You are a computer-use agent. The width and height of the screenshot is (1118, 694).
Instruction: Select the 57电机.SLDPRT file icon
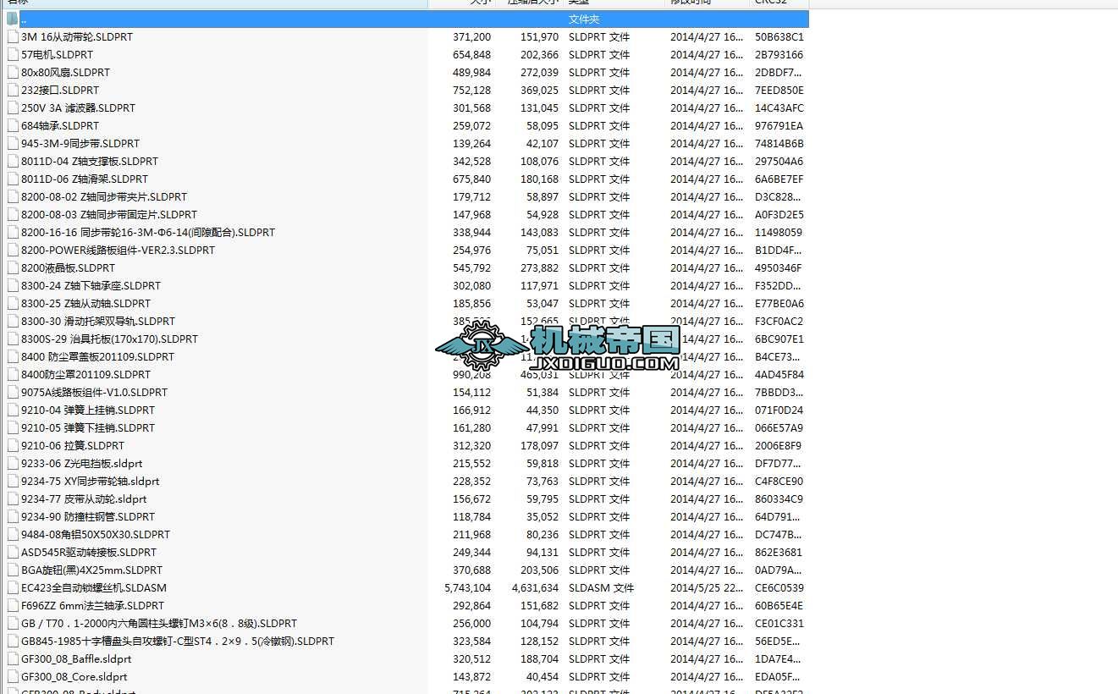click(13, 54)
